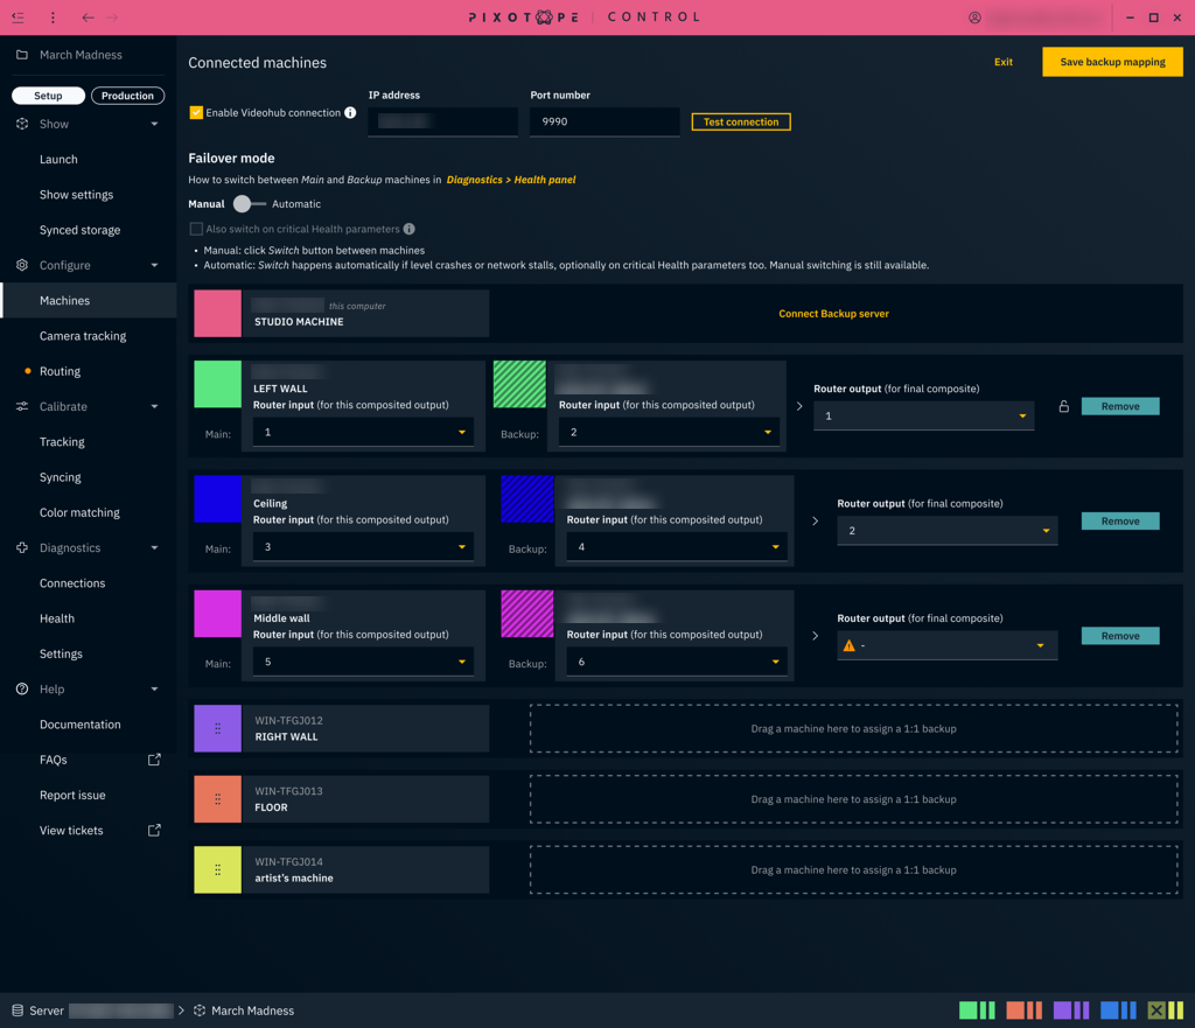Open Middle wall router output dropdown with warning

[x=946, y=645]
